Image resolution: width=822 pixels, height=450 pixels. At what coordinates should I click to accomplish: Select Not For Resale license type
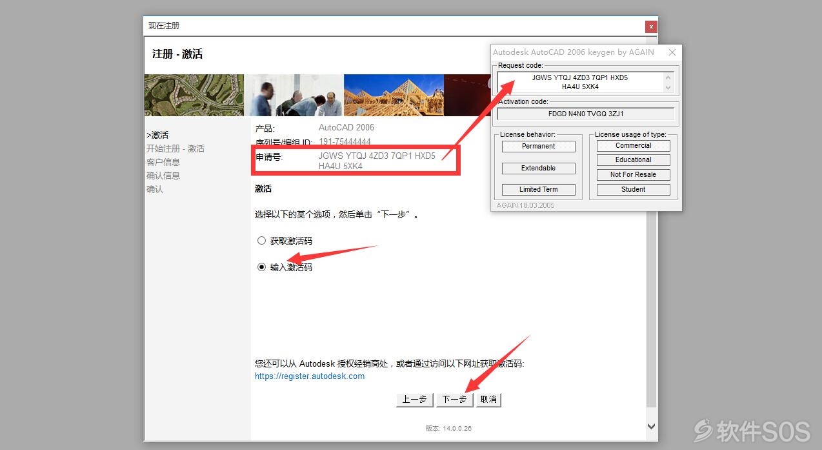click(634, 175)
